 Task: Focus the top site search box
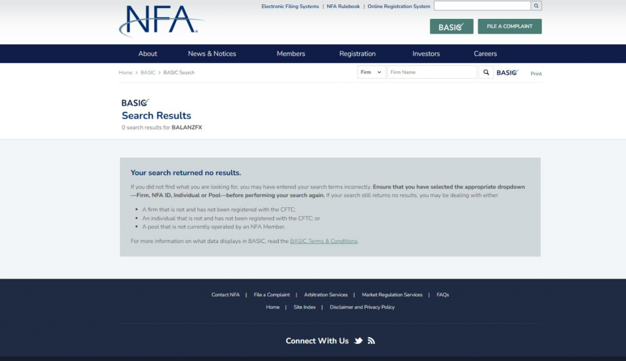[482, 5]
